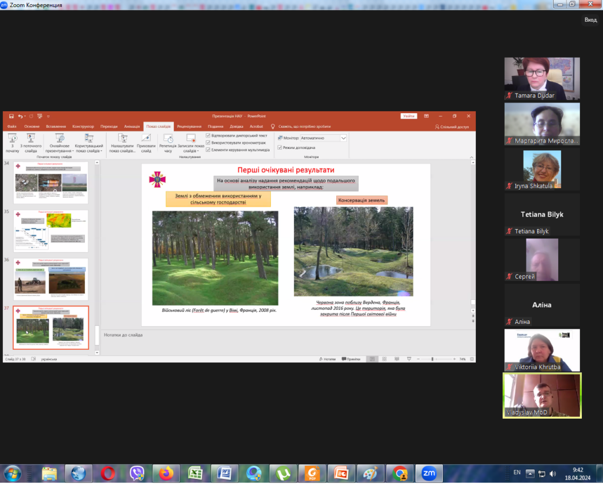
Task: Click the Спільний доступ share button
Action: [x=452, y=127]
